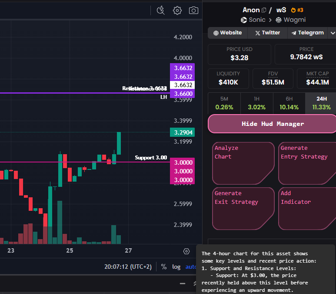Click the Sonic chain logo icon
This screenshot has width=336, height=294.
(244, 20)
